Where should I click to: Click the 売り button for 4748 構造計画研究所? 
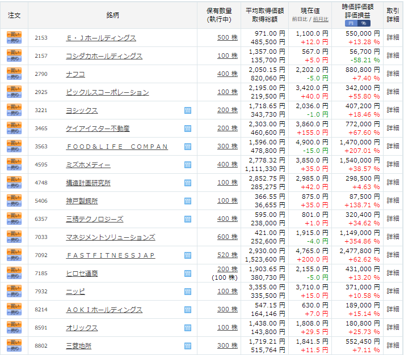pos(14,186)
